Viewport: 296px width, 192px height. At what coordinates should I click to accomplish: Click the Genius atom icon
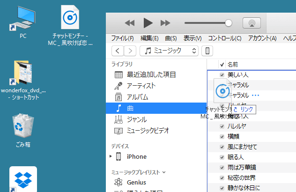point(118,182)
